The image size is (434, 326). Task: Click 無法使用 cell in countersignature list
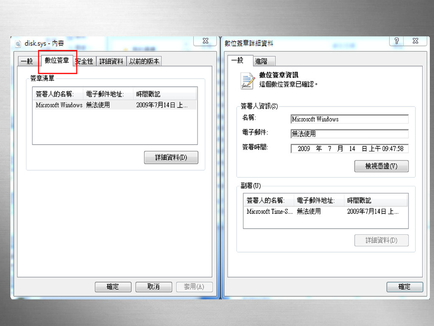tap(309, 211)
